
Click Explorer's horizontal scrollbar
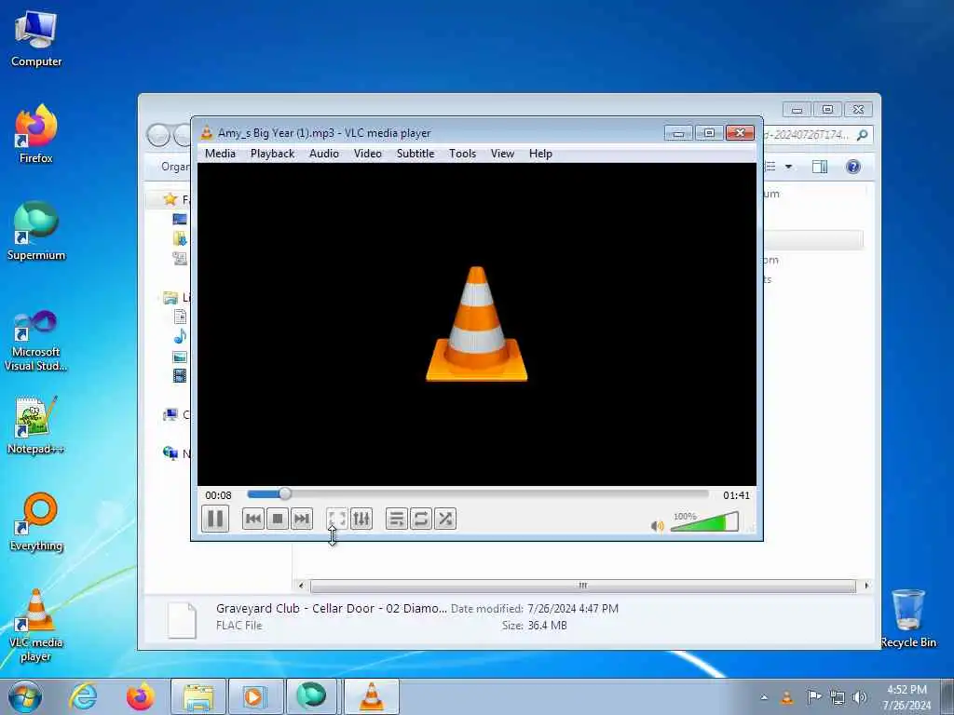[583, 586]
